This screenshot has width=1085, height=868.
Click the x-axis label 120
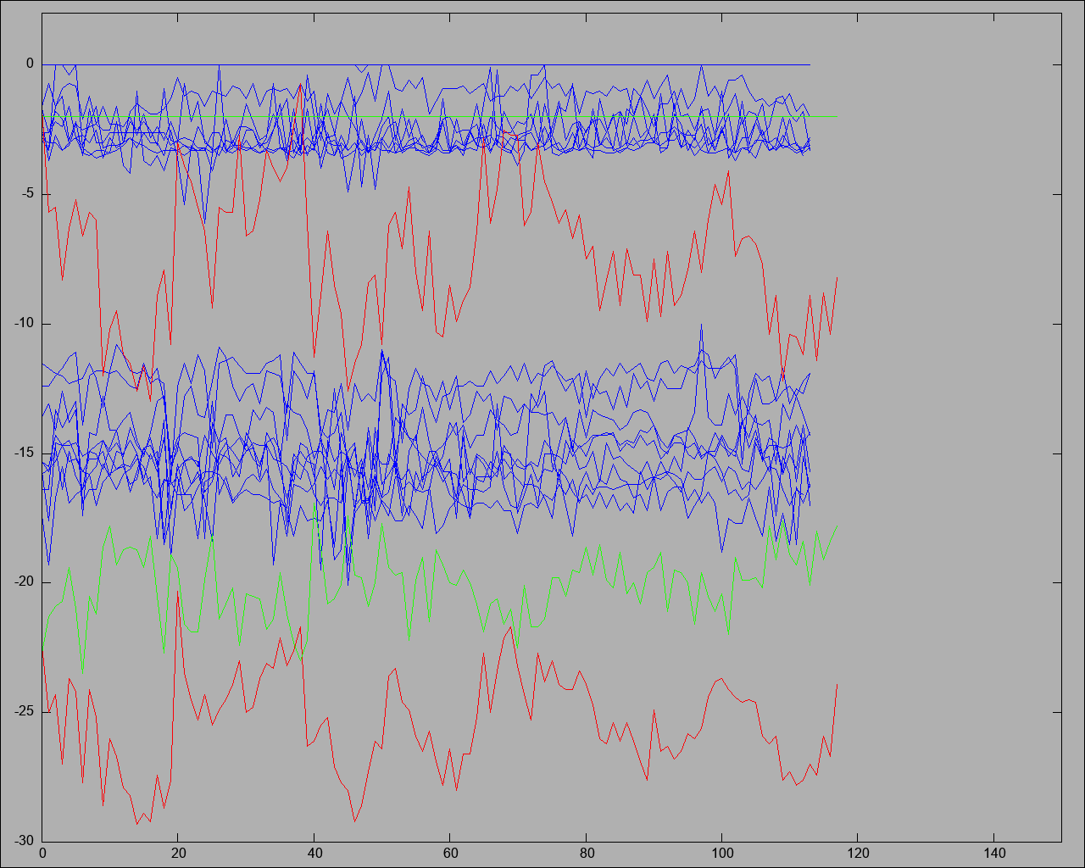(x=858, y=854)
